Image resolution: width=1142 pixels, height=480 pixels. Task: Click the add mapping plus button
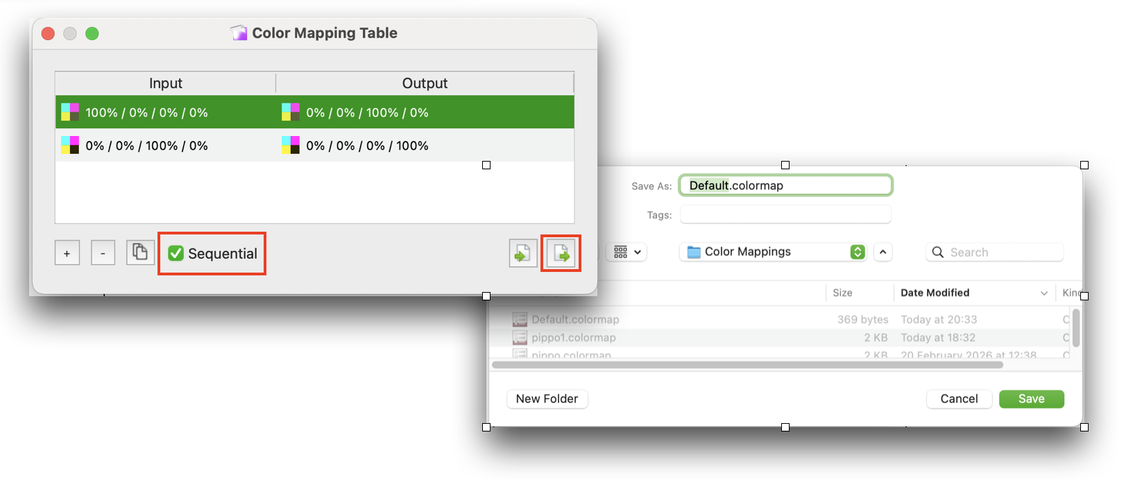tap(67, 253)
